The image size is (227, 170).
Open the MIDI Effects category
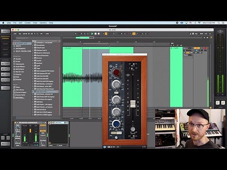20,69
